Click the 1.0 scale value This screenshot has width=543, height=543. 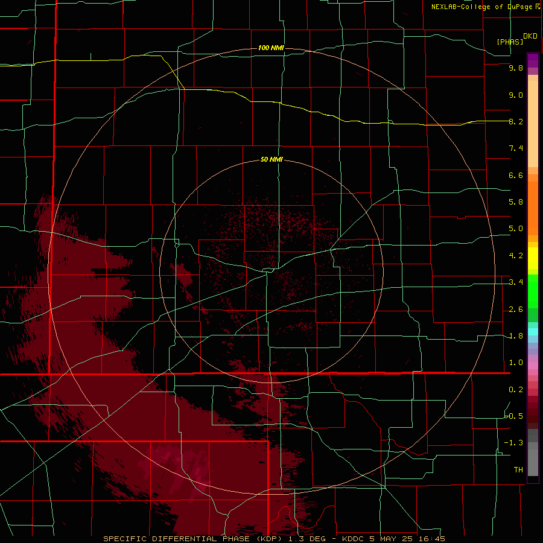(x=516, y=363)
